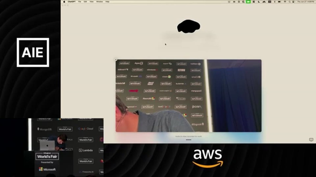Open the Control Center icon
316x177 pixels.
pyautogui.click(x=293, y=2)
